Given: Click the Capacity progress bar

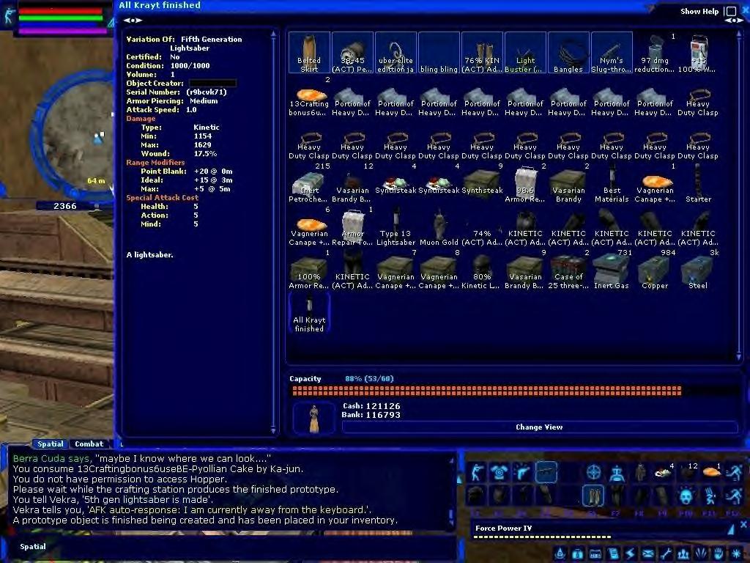Looking at the screenshot, I should click(516, 391).
